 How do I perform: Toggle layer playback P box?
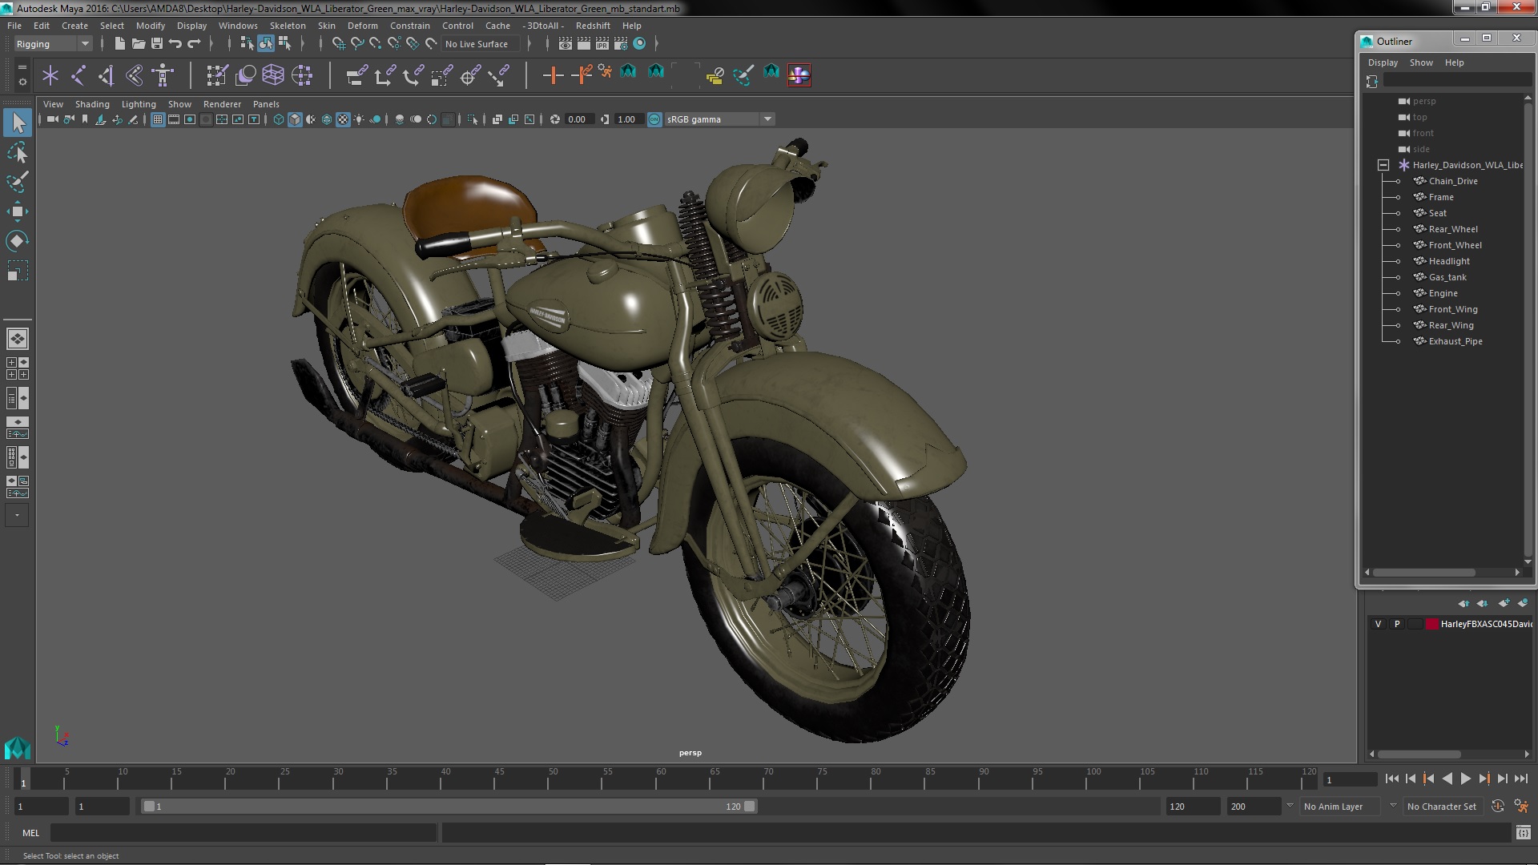1397,624
